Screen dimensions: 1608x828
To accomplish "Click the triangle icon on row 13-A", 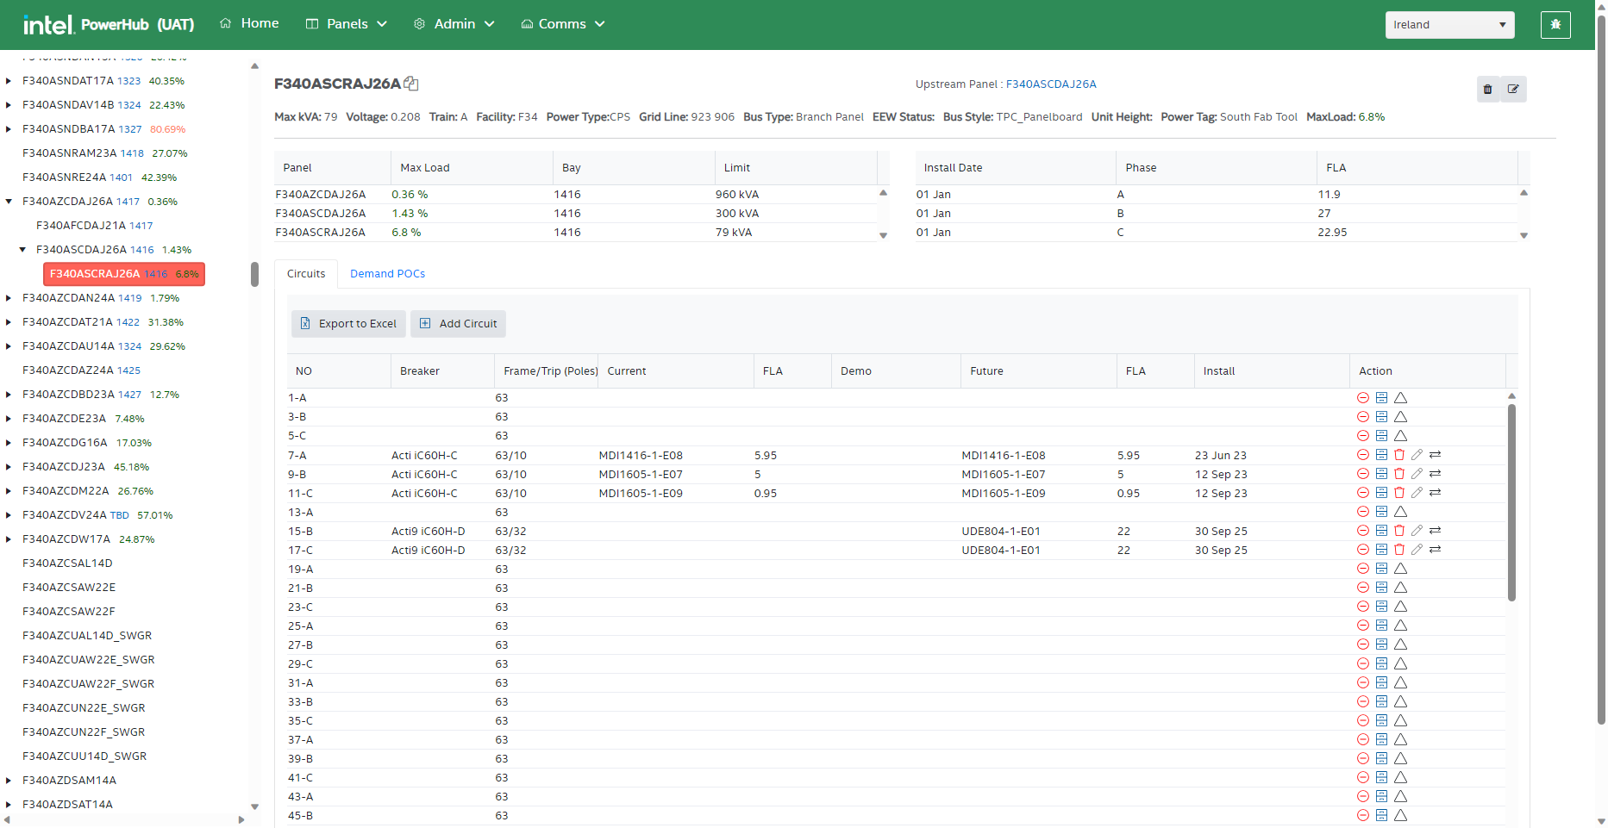I will click(1400, 512).
